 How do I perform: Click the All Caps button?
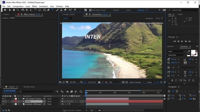pyautogui.click(x=181, y=81)
